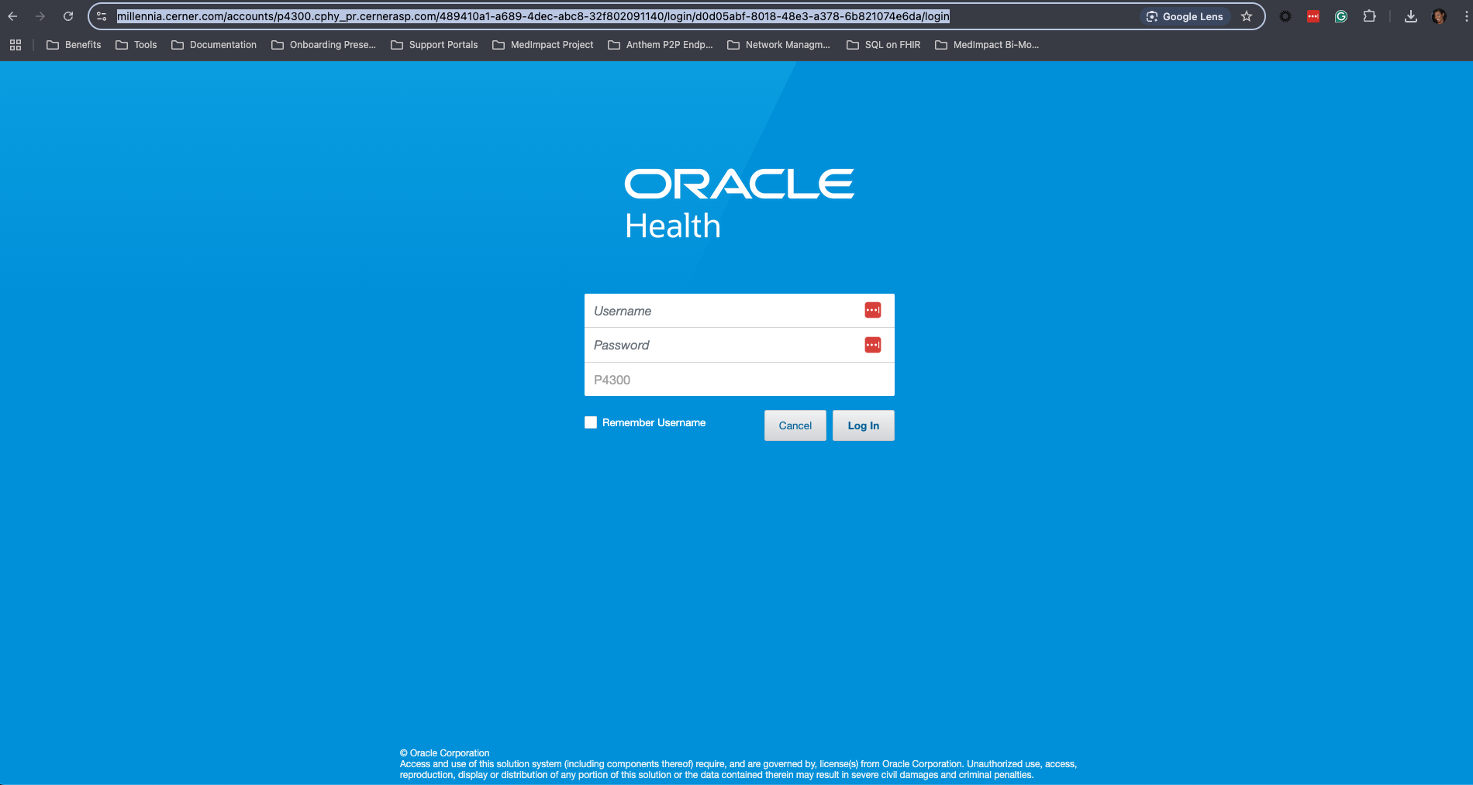Expand the Support Portals bookmark folder
Image resolution: width=1473 pixels, height=785 pixels.
(434, 45)
